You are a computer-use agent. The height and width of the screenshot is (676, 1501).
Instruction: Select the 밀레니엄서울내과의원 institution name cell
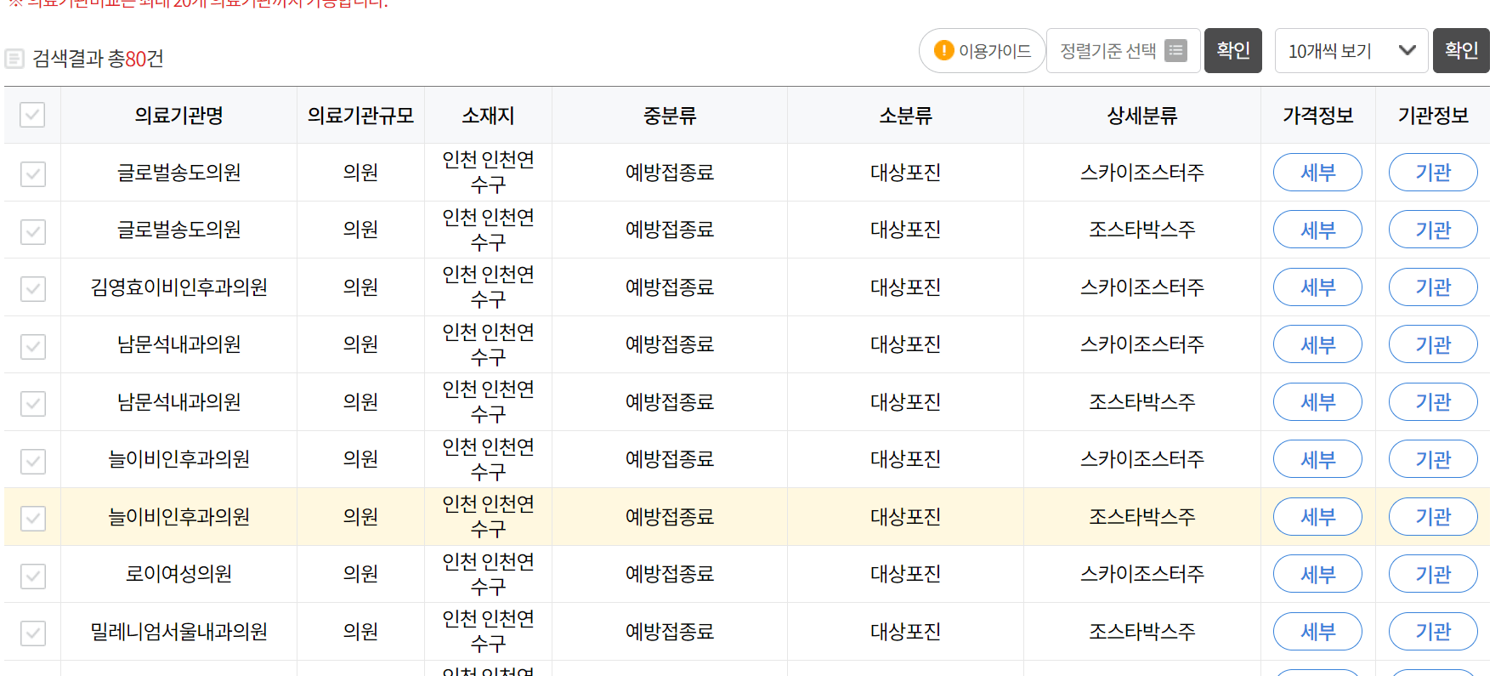[x=178, y=632]
